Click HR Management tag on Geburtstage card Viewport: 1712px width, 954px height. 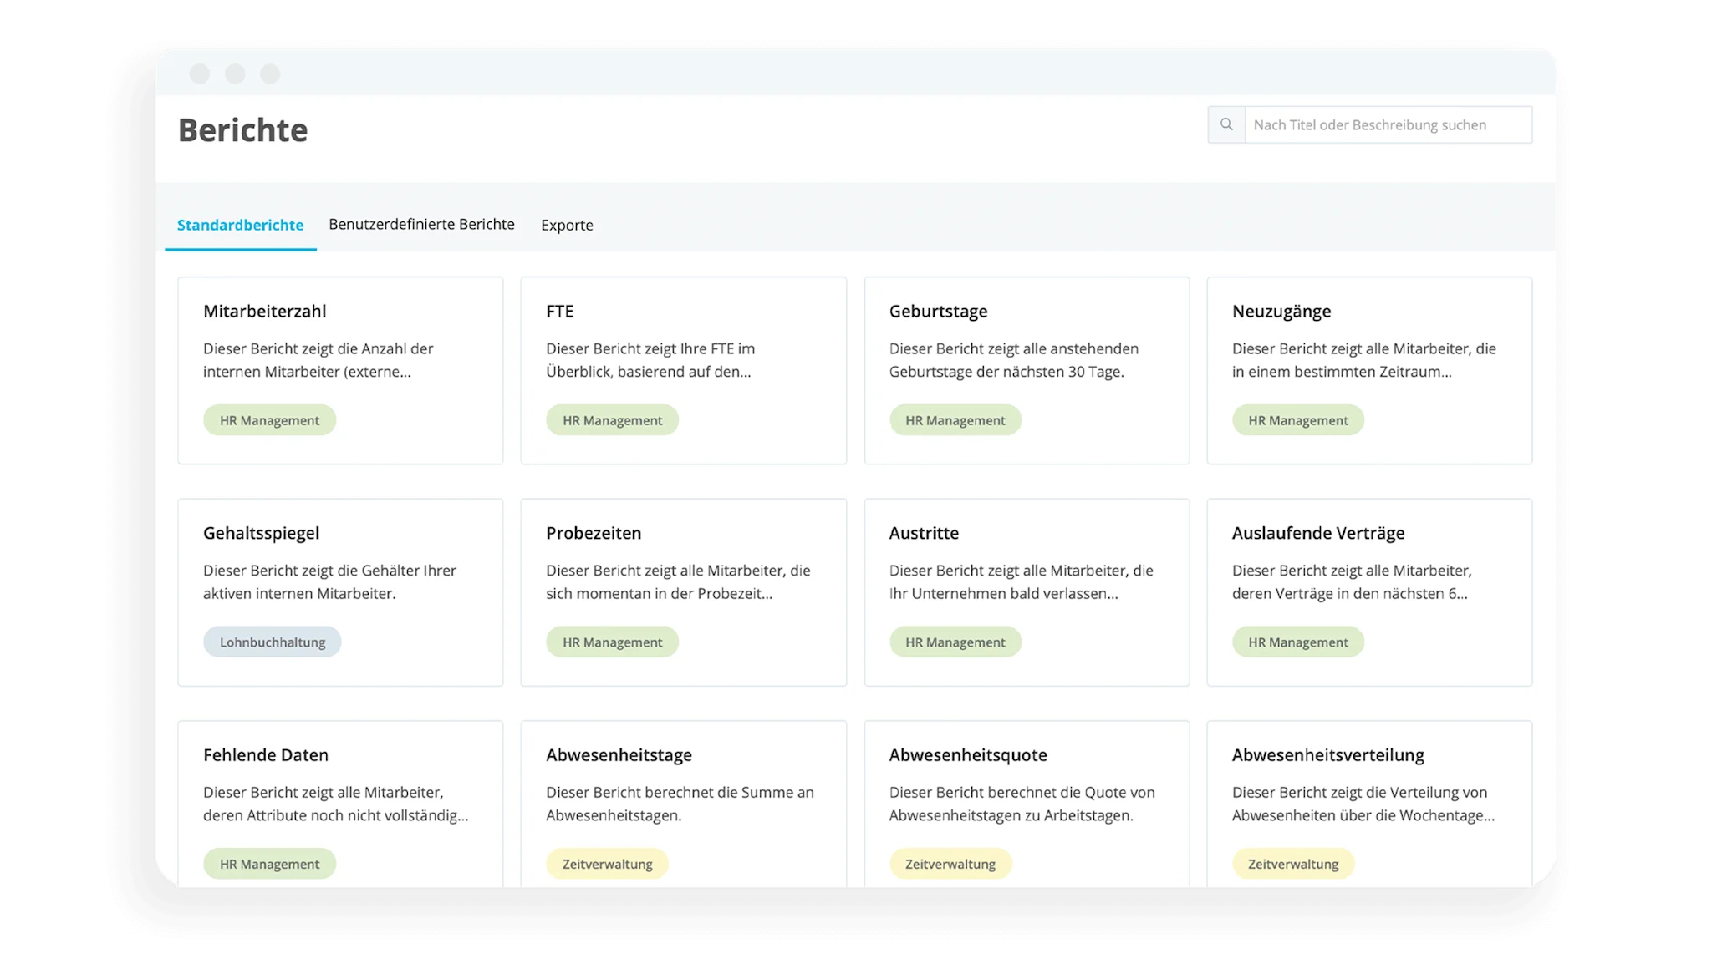[x=955, y=420]
